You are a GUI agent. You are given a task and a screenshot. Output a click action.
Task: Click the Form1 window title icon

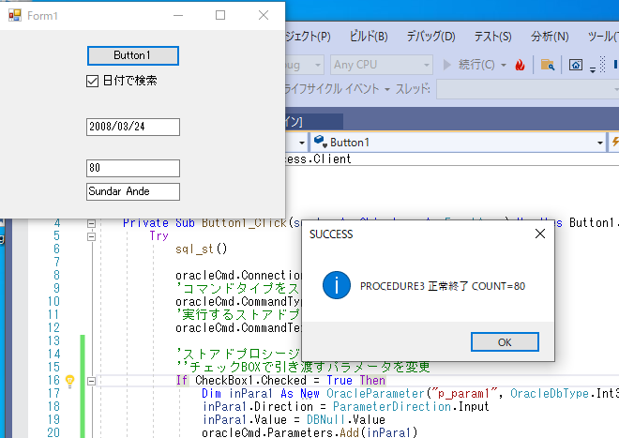[x=14, y=15]
